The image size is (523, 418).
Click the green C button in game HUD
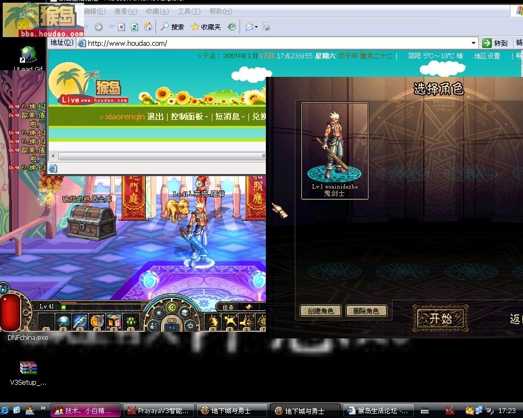(x=172, y=307)
